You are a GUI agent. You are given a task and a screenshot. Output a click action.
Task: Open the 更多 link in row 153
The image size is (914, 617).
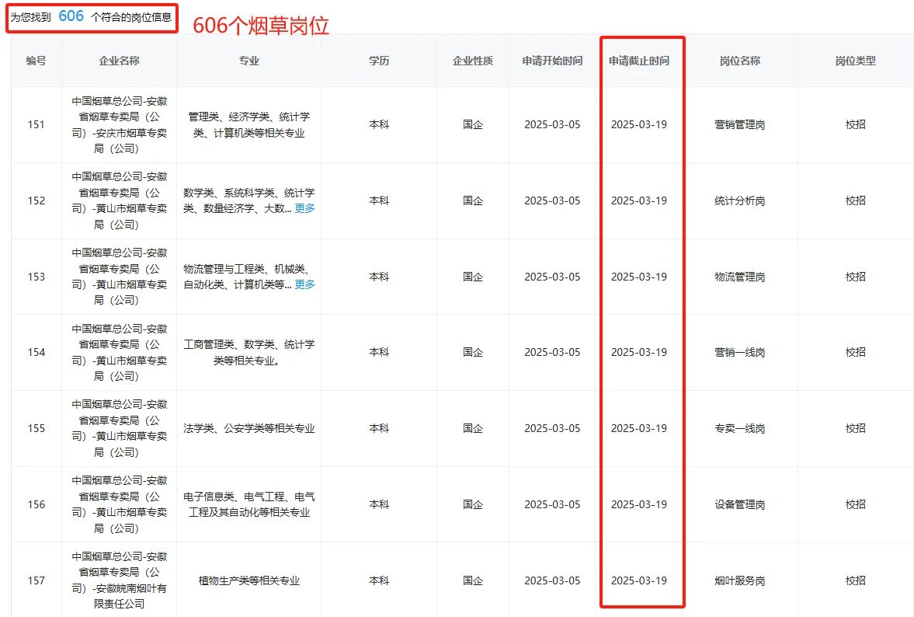pyautogui.click(x=304, y=284)
